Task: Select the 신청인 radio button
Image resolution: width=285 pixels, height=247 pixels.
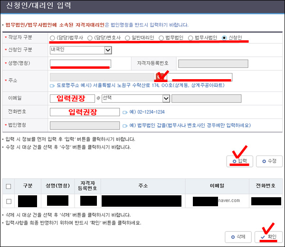Action: (x=224, y=38)
